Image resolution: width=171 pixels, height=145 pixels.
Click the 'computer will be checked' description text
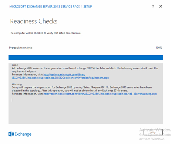(45, 33)
